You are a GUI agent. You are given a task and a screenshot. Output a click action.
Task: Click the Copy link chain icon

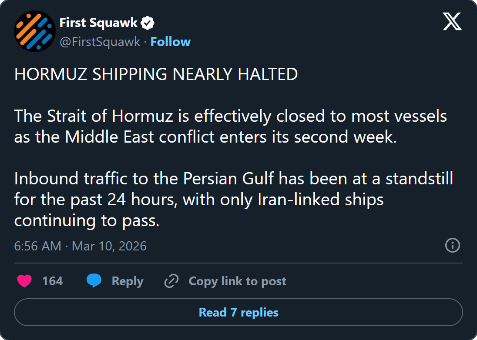pyautogui.click(x=171, y=281)
